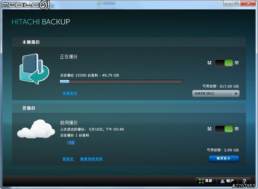The height and width of the screenshot is (189, 258).
Task: Close the Hitachi Backup window
Action: coord(248,3)
